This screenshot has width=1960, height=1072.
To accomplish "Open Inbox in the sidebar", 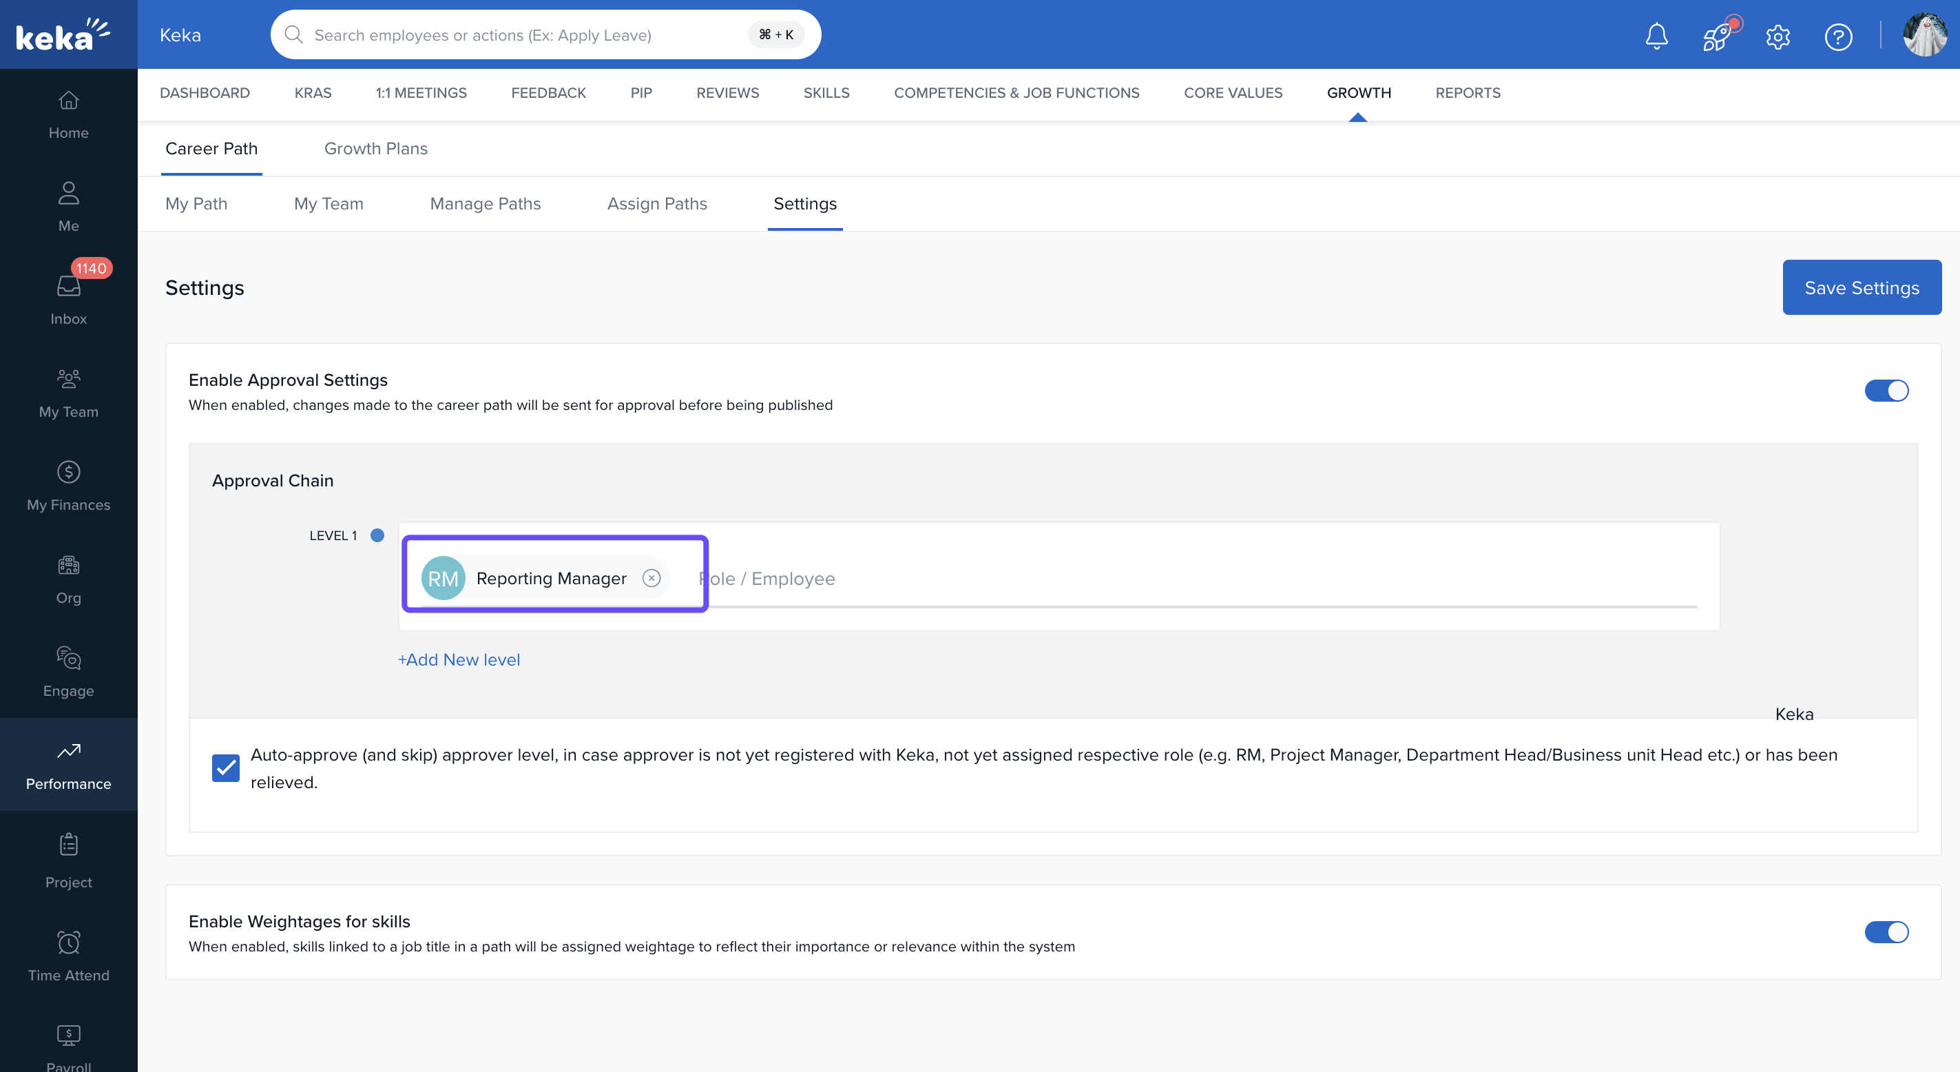I will 68,299.
